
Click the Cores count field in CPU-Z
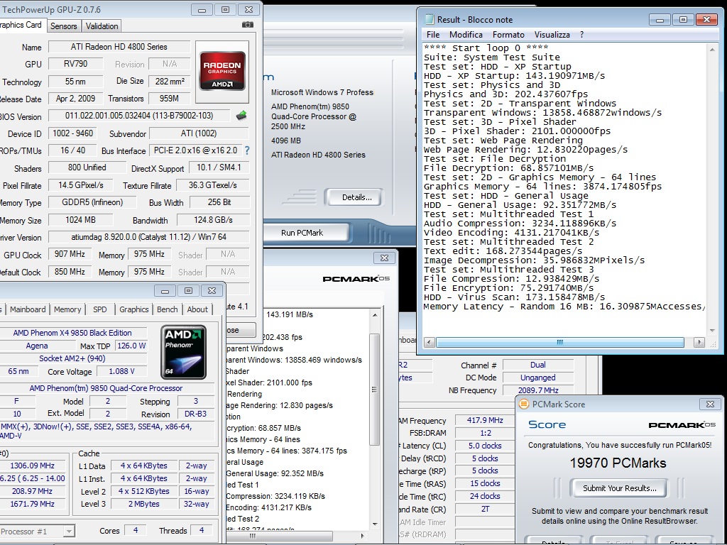click(x=136, y=530)
